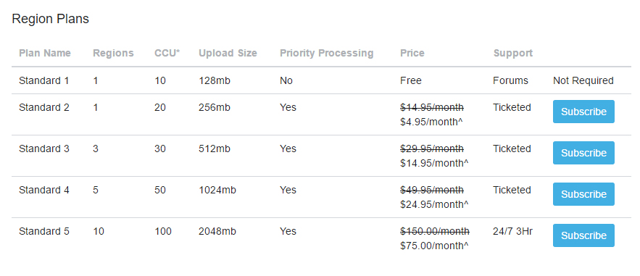Image resolution: width=640 pixels, height=276 pixels.
Task: Click the $4.95/month^ discounted price
Action: point(434,122)
